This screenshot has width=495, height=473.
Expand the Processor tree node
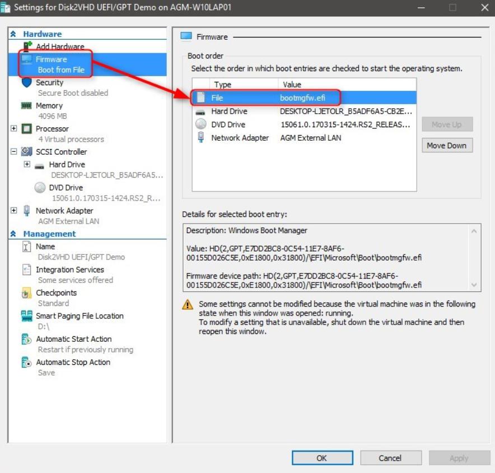coord(13,128)
